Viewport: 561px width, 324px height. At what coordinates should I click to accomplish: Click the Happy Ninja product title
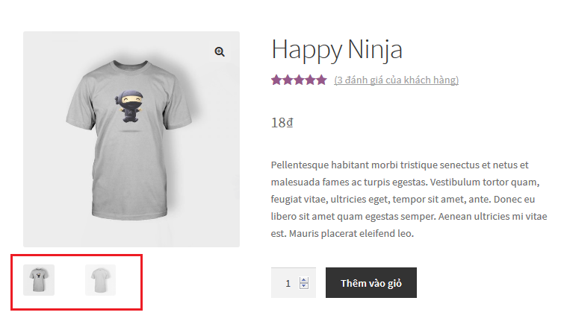(x=337, y=50)
